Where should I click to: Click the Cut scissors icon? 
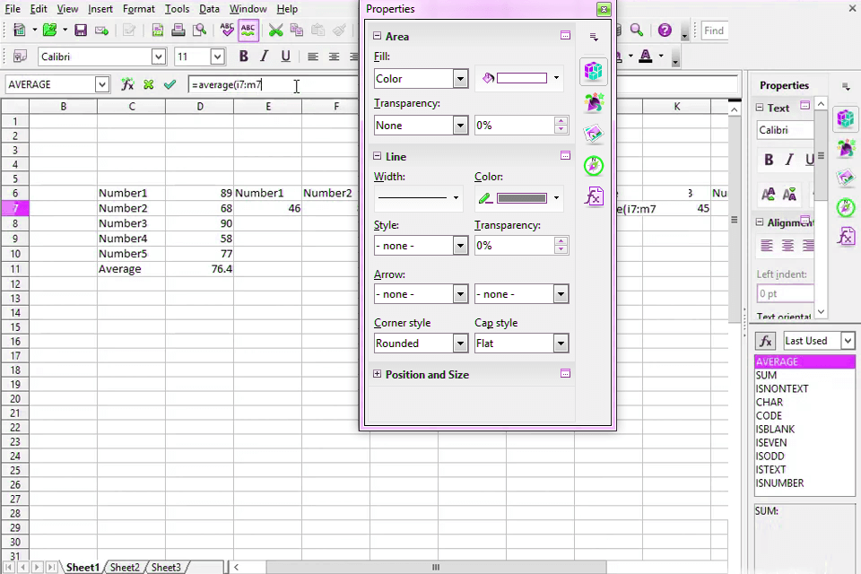(275, 30)
